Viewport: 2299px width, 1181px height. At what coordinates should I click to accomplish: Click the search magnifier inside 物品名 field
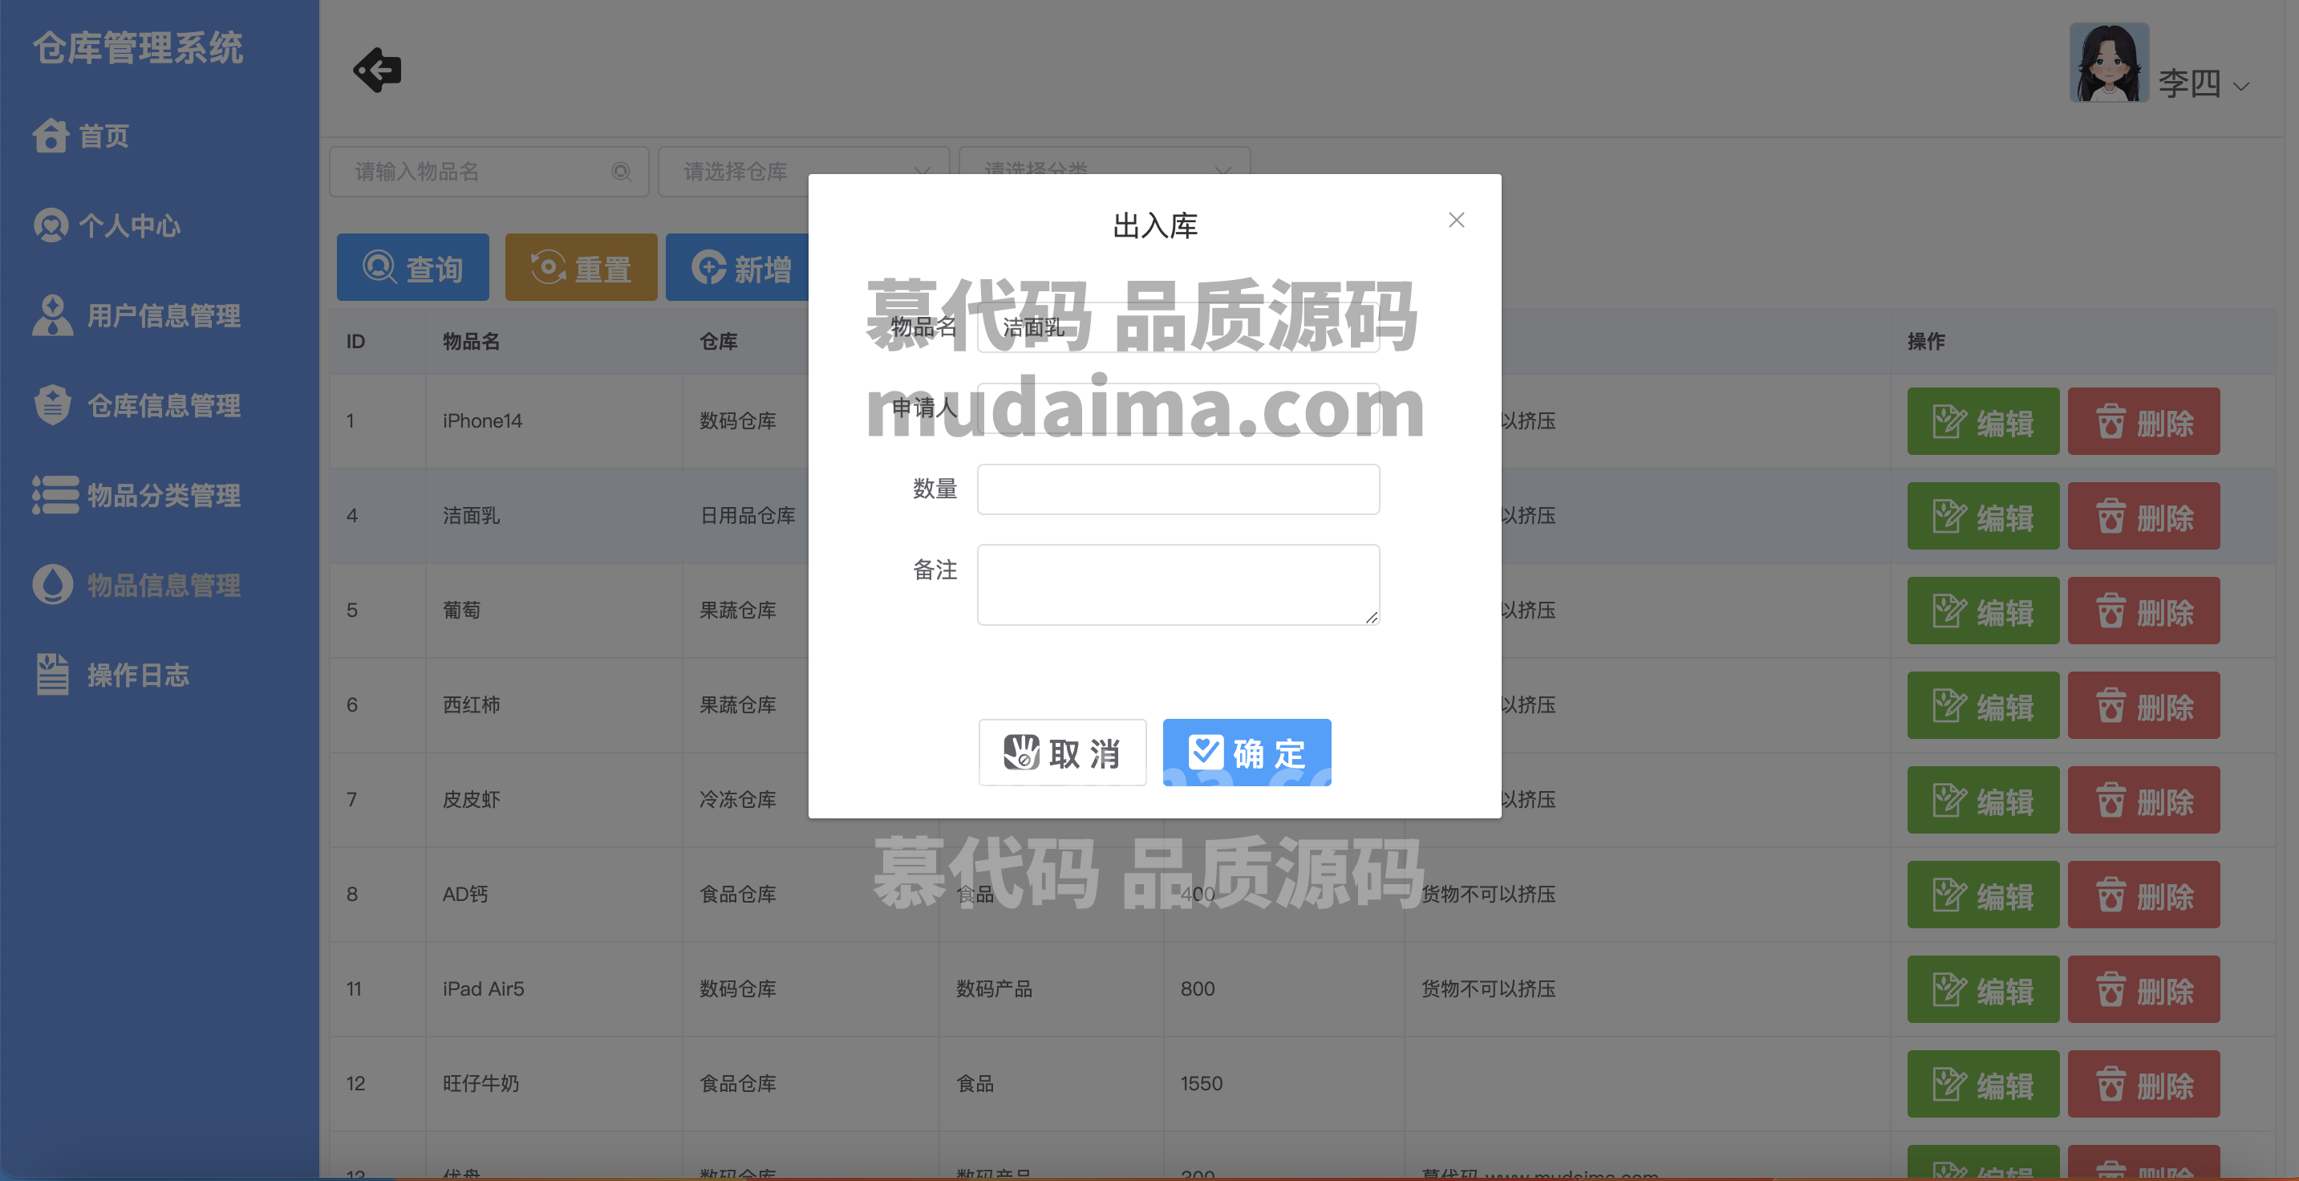click(x=621, y=172)
